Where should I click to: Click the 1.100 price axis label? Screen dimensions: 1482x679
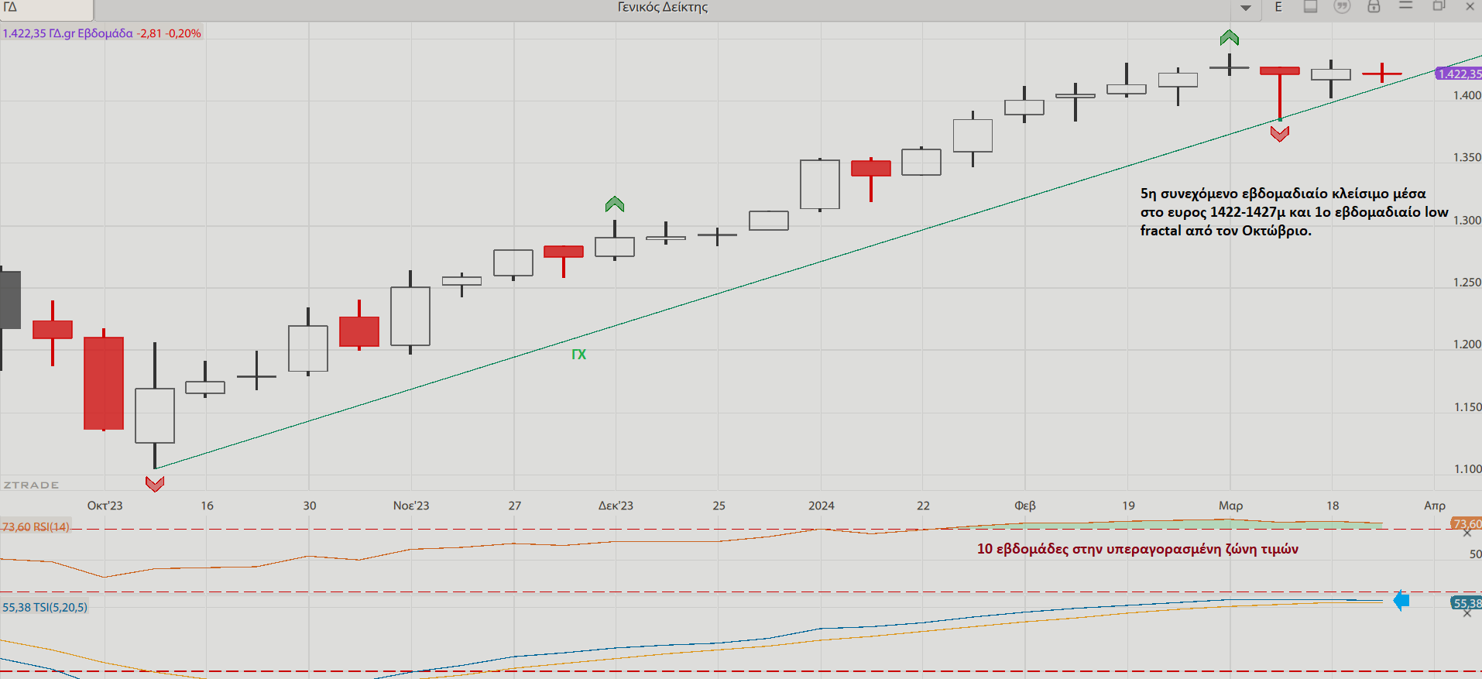[x=1467, y=468]
